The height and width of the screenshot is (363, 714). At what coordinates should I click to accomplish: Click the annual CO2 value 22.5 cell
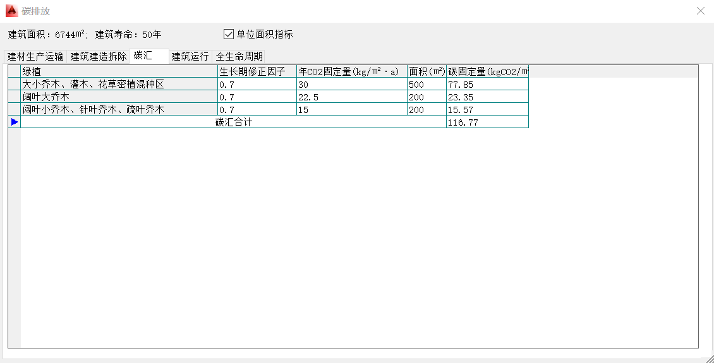[x=351, y=97]
